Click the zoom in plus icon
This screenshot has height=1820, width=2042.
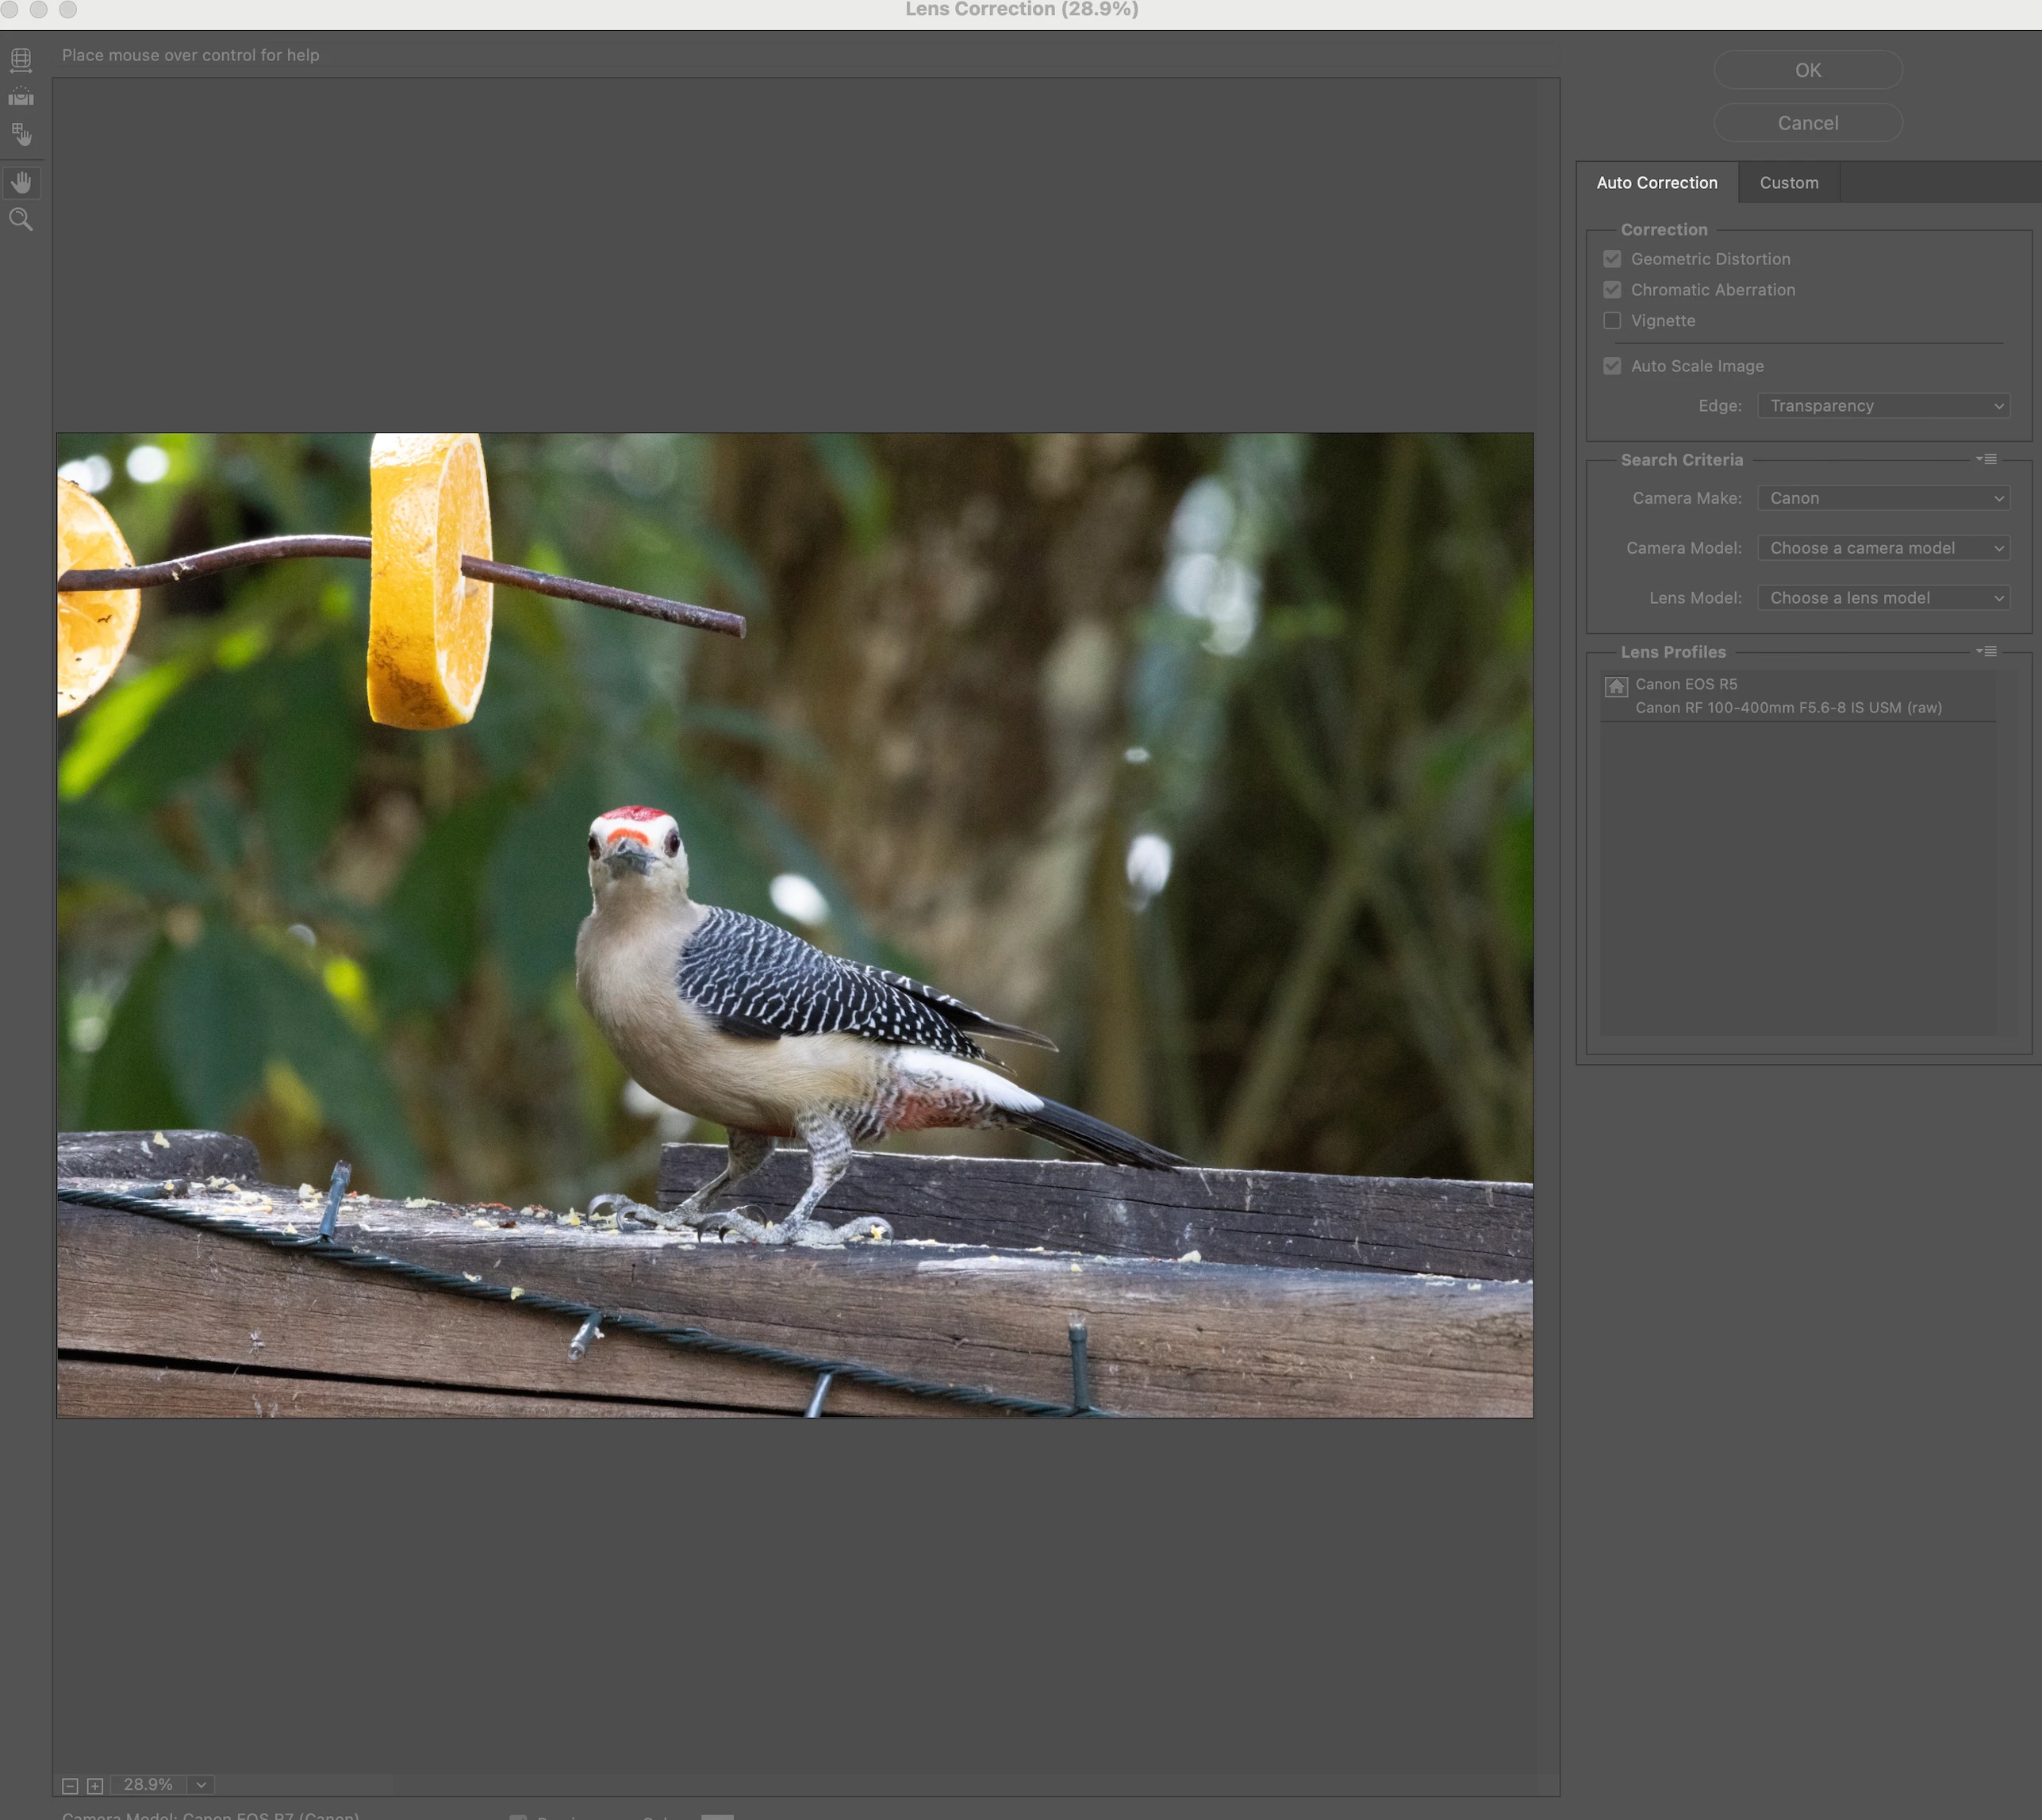pyautogui.click(x=95, y=1785)
